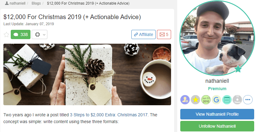Click the teal website badge icon
Screen dimensions: 256x132
pos(227,100)
